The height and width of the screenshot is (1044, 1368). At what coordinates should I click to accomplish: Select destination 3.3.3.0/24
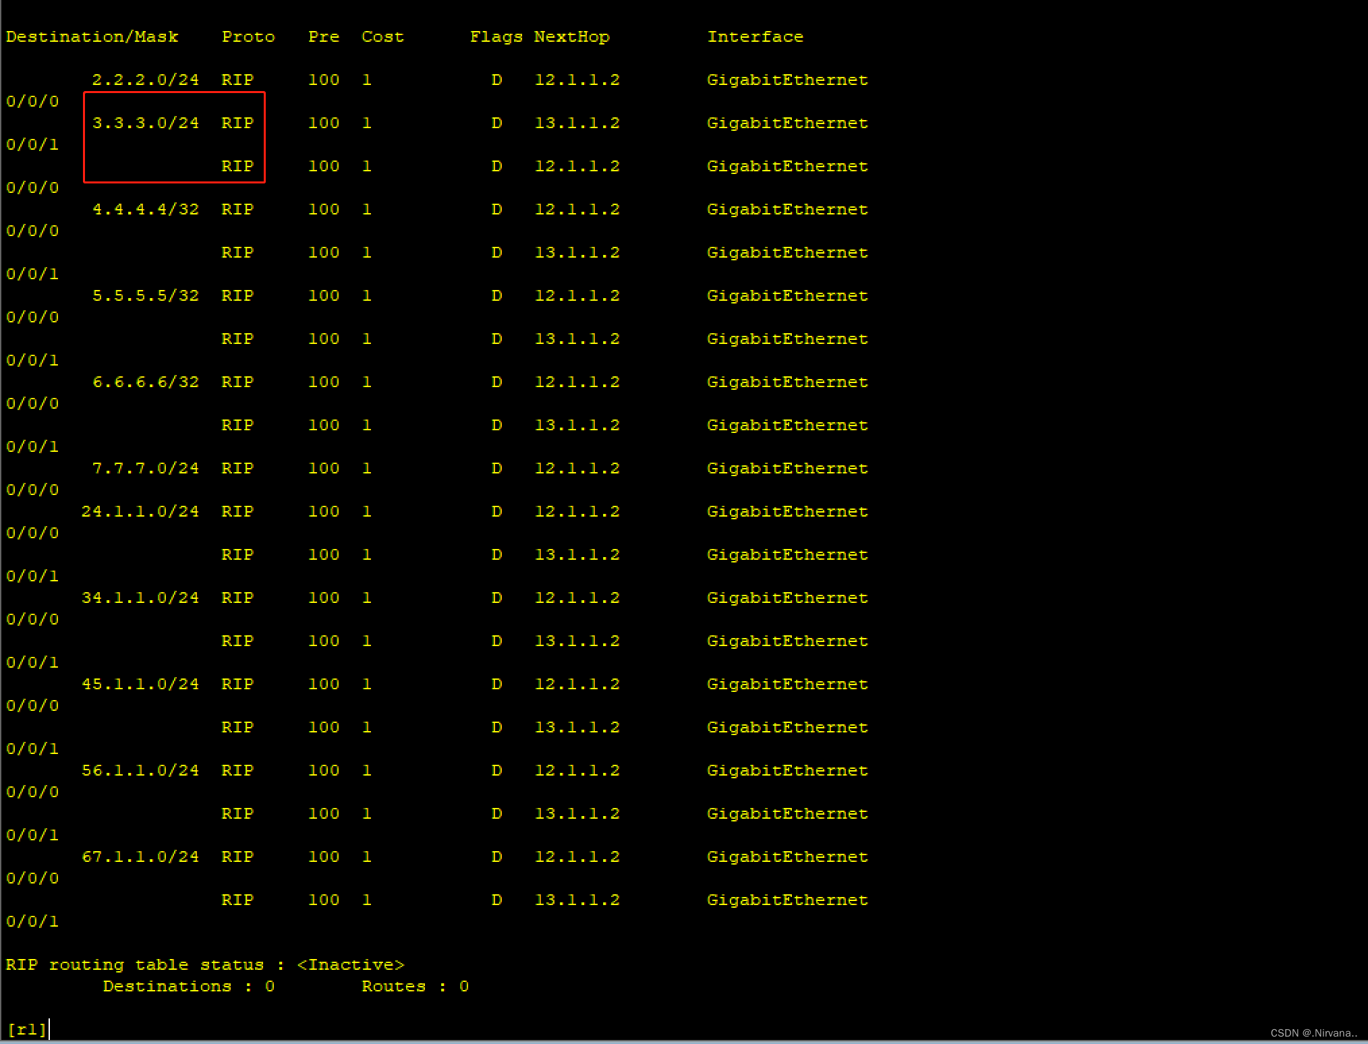[x=146, y=123]
